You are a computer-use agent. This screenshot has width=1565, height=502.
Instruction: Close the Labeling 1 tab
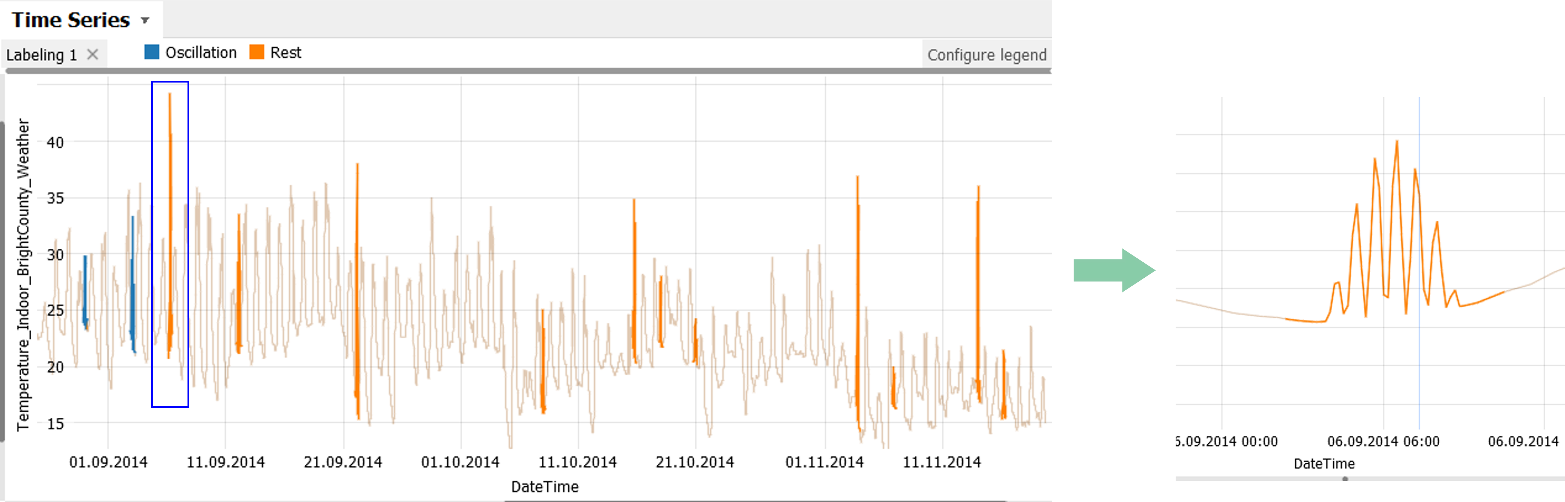click(92, 55)
